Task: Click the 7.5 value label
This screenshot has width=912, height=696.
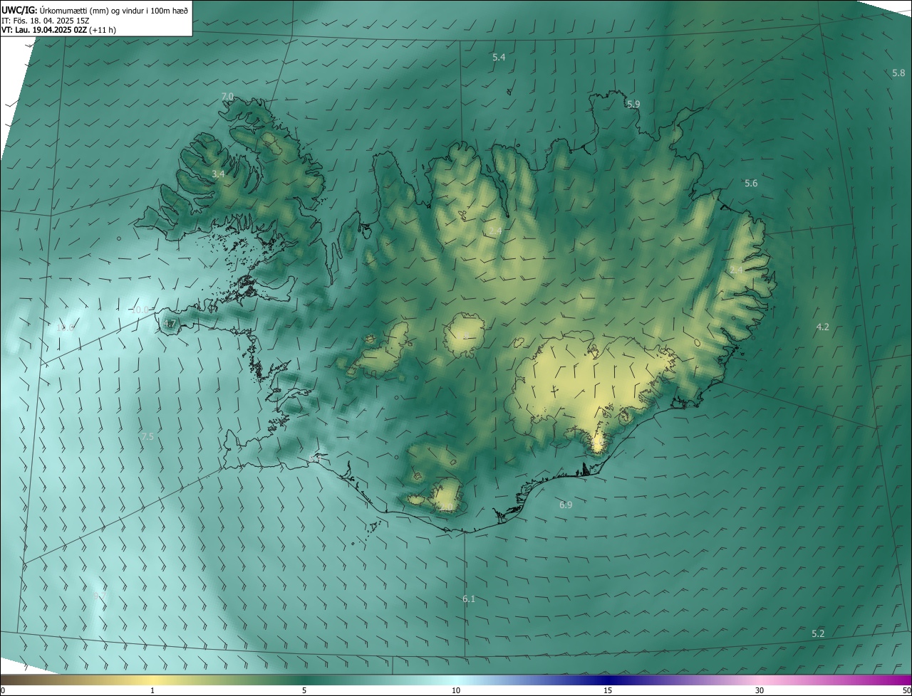Action: point(147,437)
